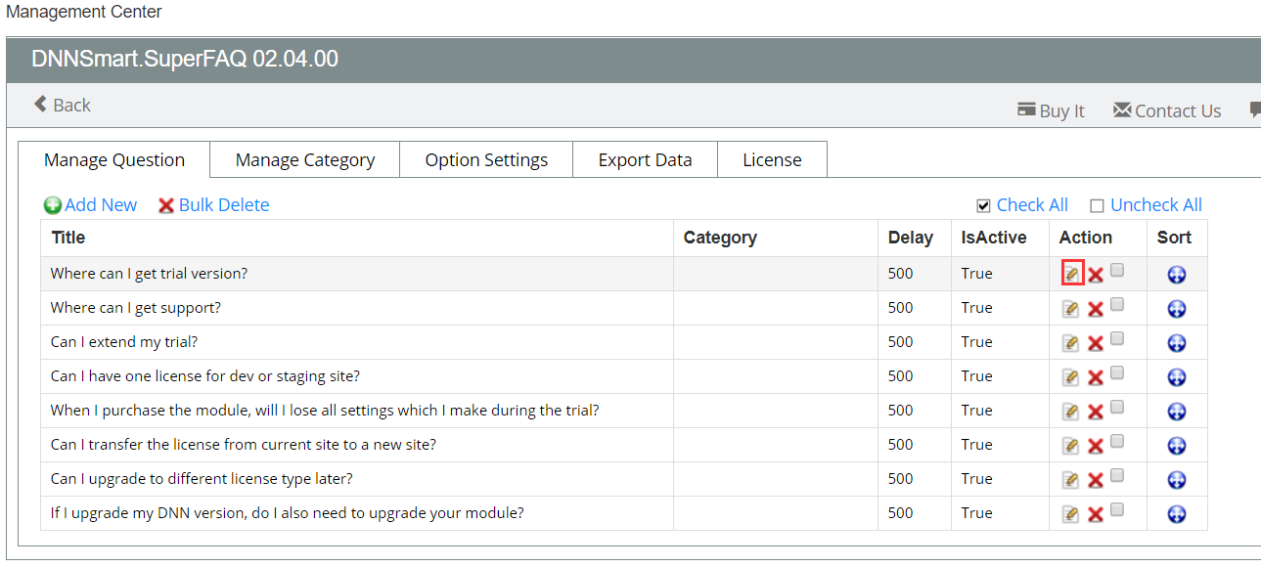This screenshot has height=567, width=1261.
Task: Select 'Where can I get support?' title text
Action: pyautogui.click(x=136, y=308)
